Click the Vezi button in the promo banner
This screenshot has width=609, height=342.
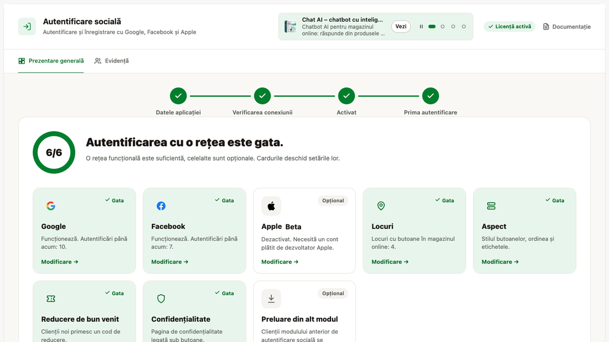click(x=401, y=27)
